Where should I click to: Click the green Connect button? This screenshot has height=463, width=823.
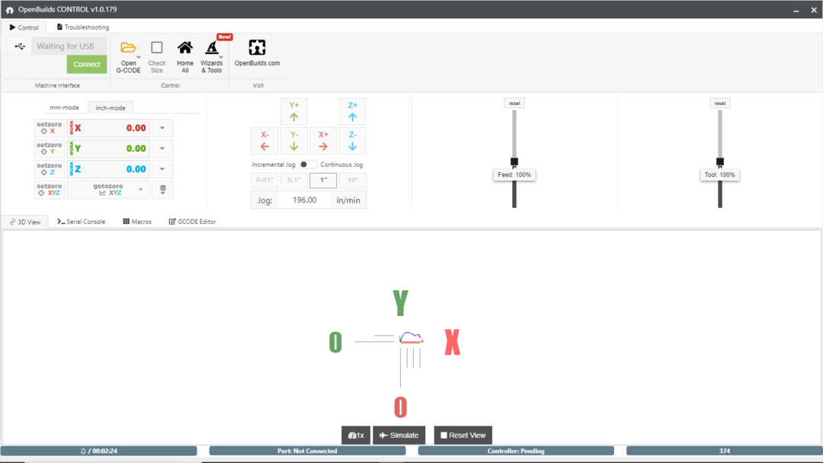(x=86, y=65)
